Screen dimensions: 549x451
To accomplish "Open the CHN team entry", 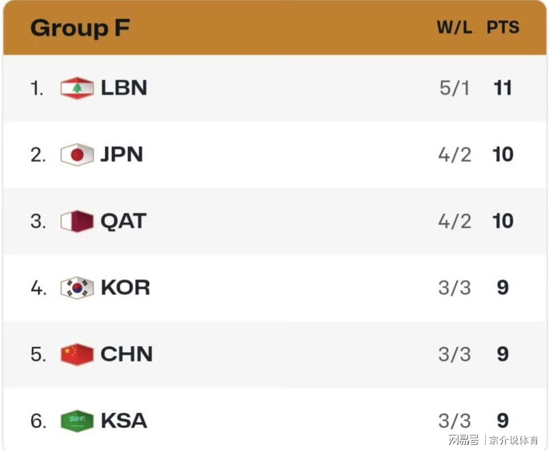I will (x=126, y=354).
